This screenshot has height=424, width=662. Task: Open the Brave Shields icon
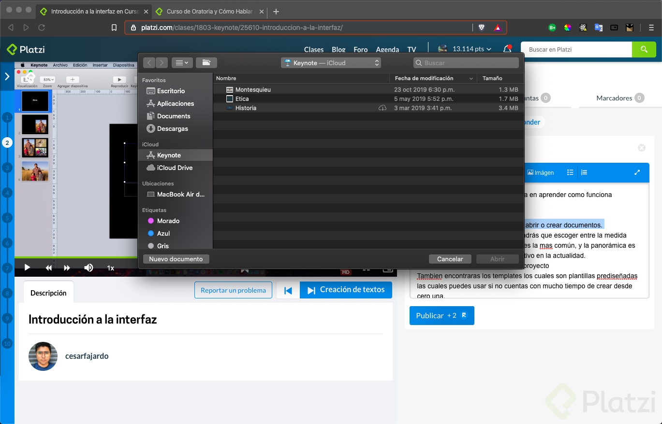click(x=482, y=28)
